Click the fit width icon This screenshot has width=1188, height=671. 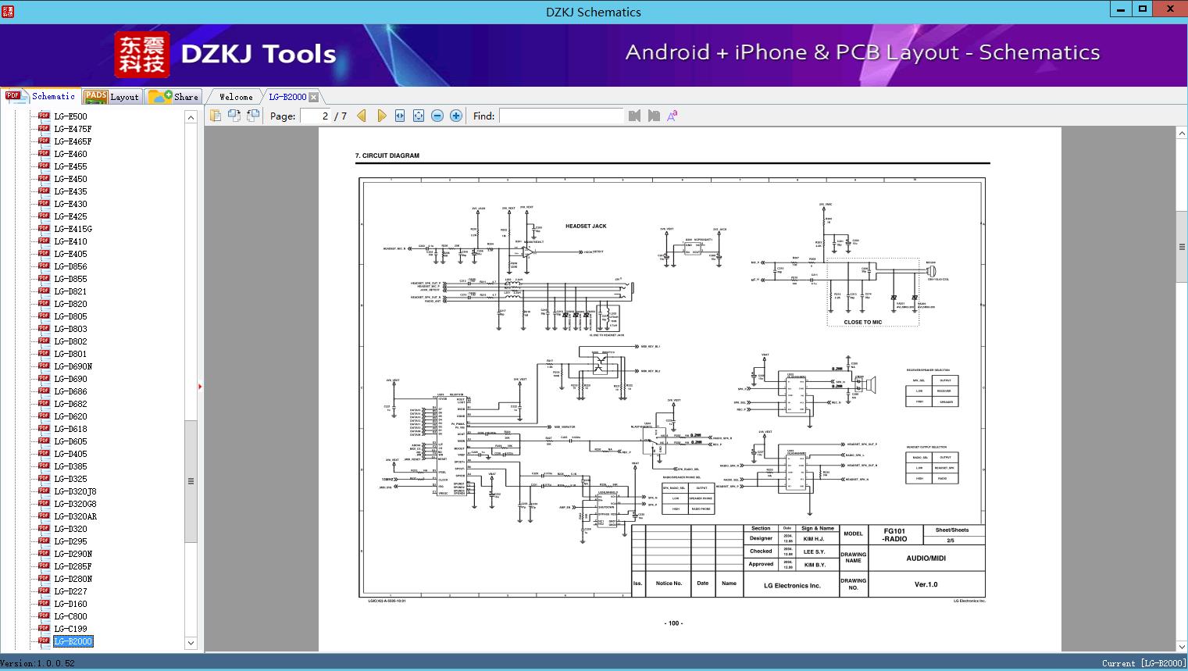coord(400,116)
